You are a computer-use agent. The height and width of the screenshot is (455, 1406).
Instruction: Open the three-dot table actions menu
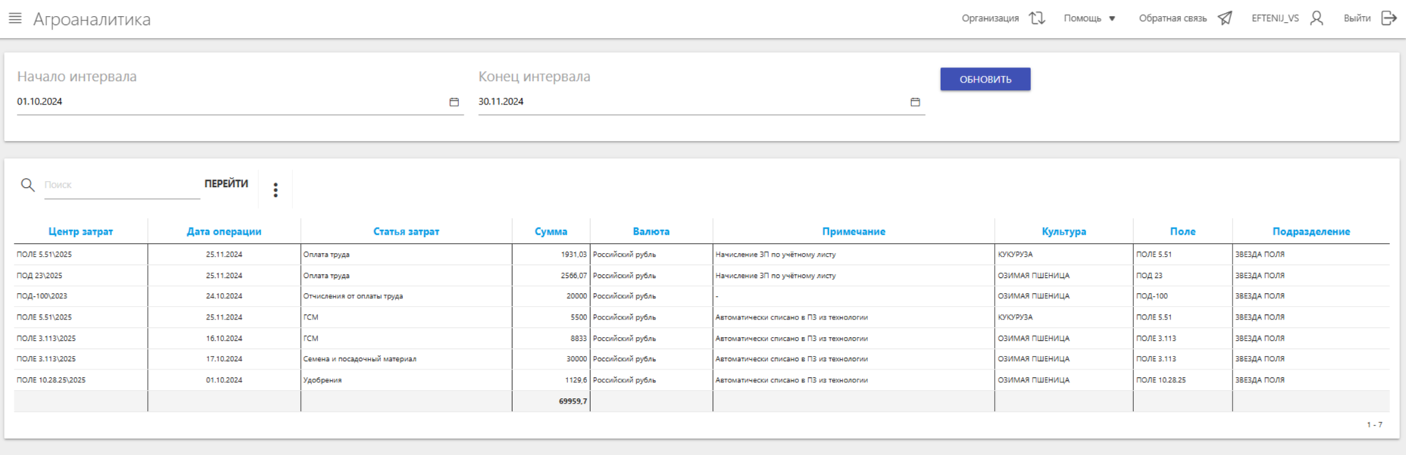(x=276, y=190)
